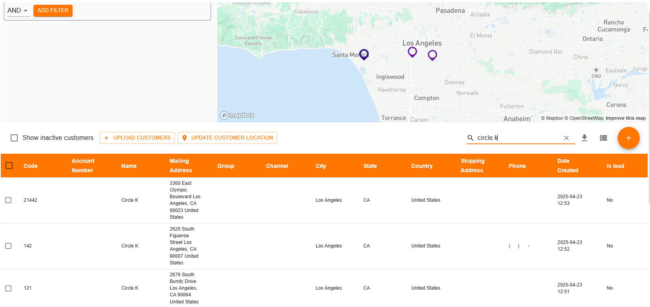Select the easternmost purple map pin

433,55
